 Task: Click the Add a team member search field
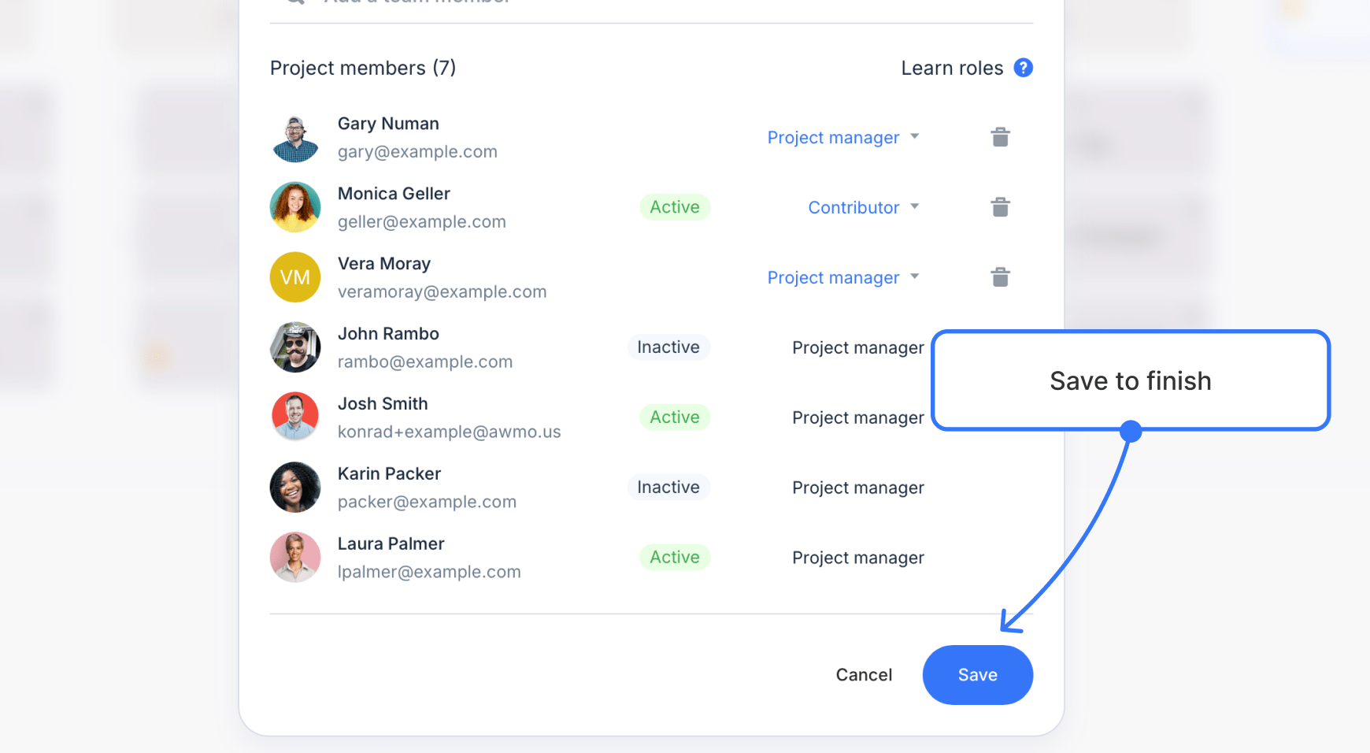pyautogui.click(x=472, y=3)
